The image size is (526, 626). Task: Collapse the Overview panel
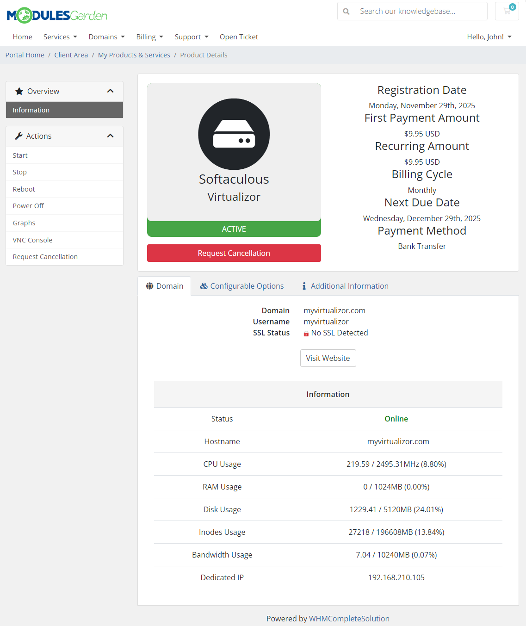click(111, 91)
